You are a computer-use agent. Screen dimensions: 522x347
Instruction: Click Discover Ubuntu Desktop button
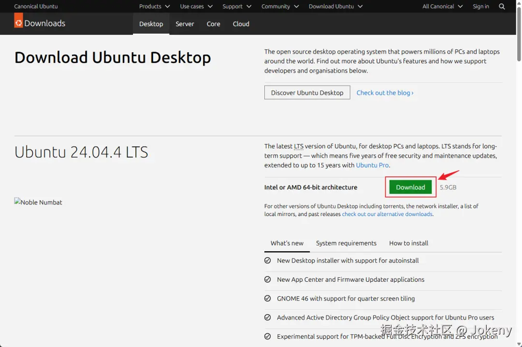click(x=307, y=93)
